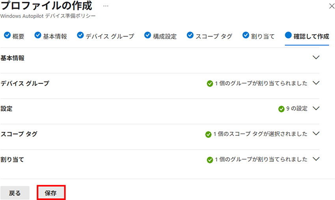The height and width of the screenshot is (200, 335).
Task: Expand the 基本情報 section chevron
Action: [316, 57]
